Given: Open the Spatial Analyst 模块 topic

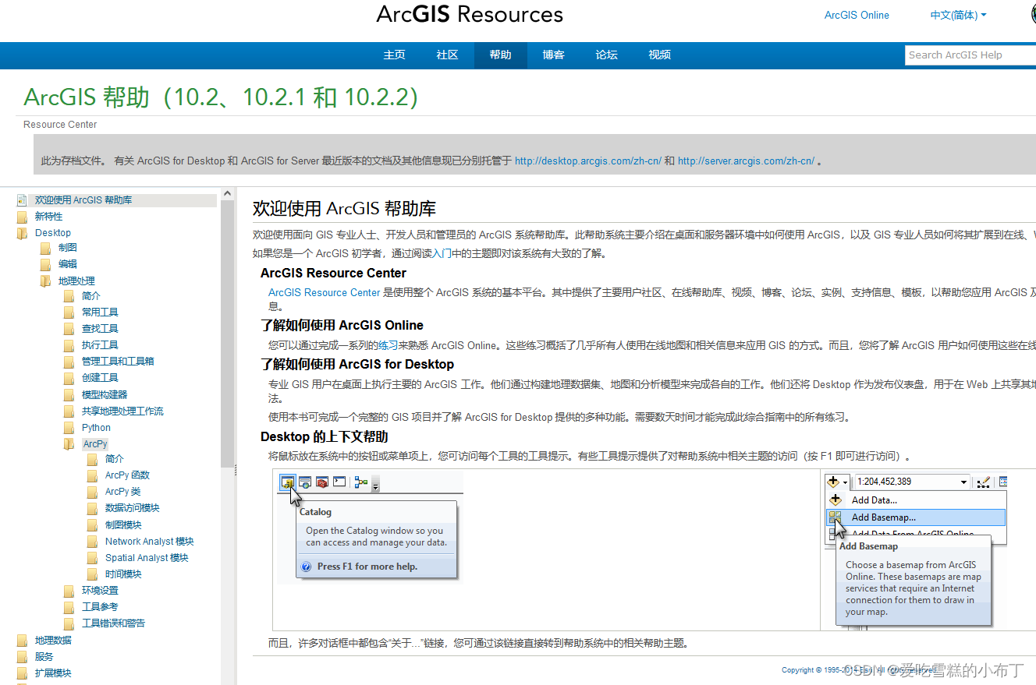Looking at the screenshot, I should point(147,558).
